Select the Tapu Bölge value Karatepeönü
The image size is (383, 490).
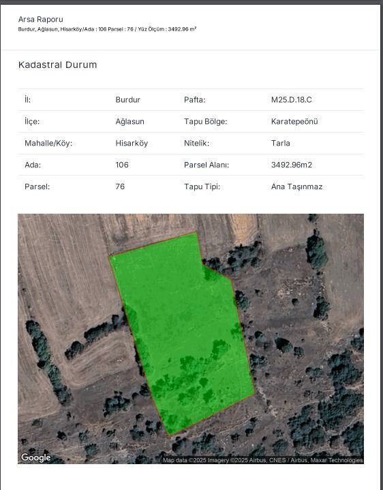[x=294, y=122]
